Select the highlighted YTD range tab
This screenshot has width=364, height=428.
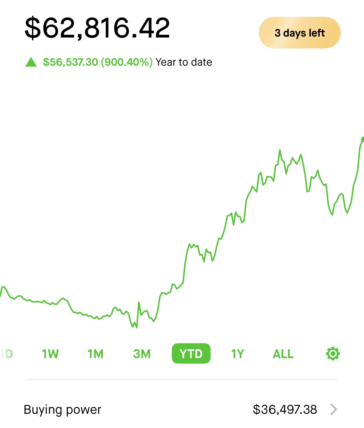click(x=191, y=353)
